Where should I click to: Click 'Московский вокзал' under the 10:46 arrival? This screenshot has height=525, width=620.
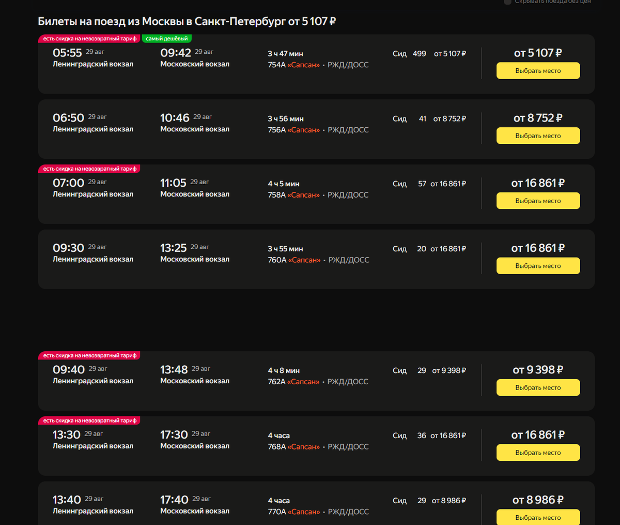[195, 129]
